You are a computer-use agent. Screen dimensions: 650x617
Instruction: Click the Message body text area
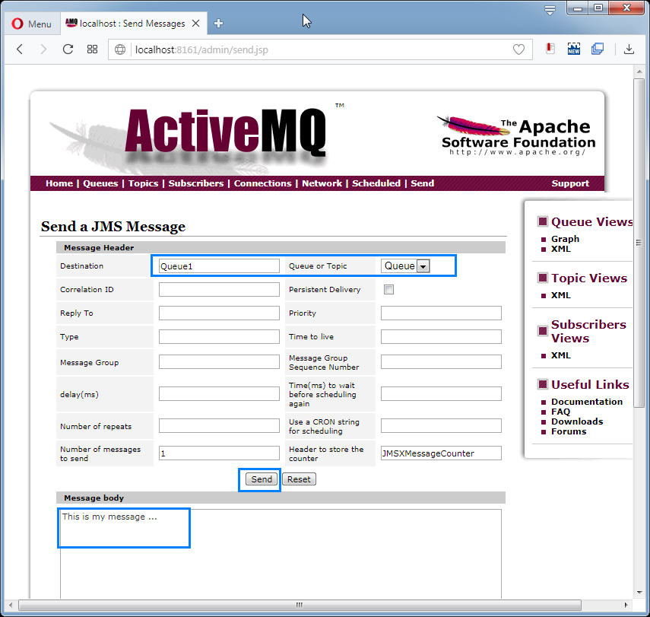[x=281, y=554]
